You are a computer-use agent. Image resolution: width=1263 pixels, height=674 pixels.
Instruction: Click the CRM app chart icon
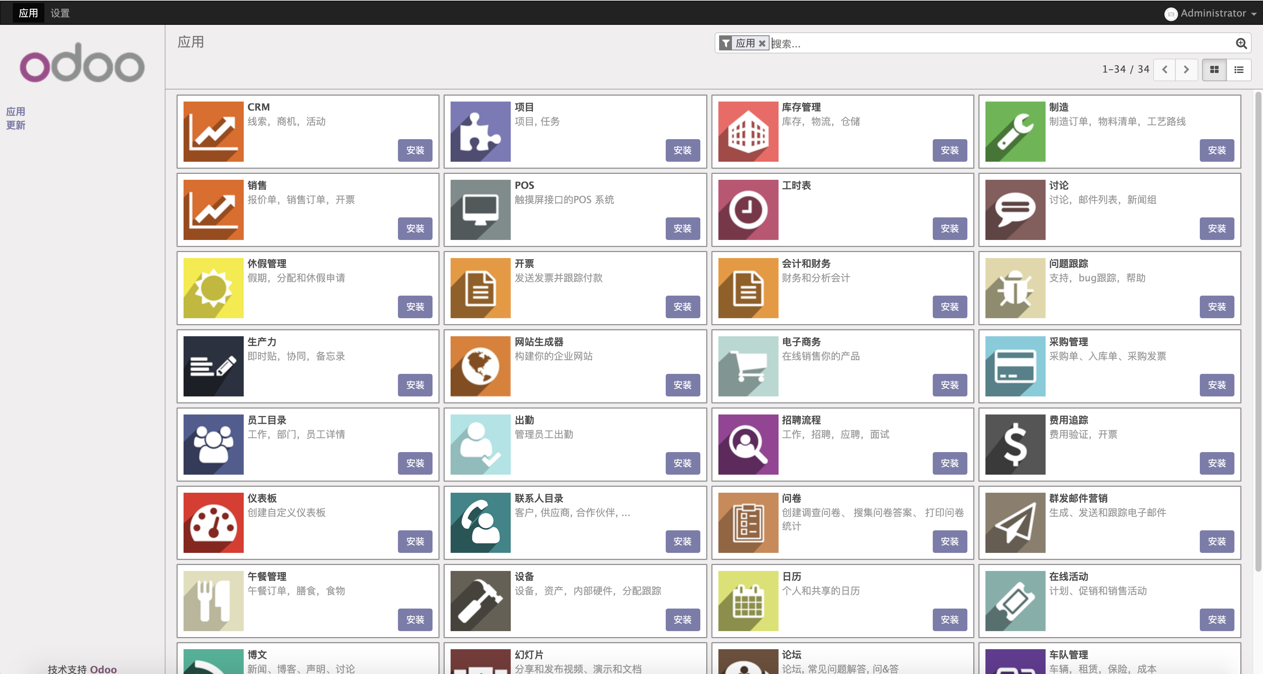[213, 131]
